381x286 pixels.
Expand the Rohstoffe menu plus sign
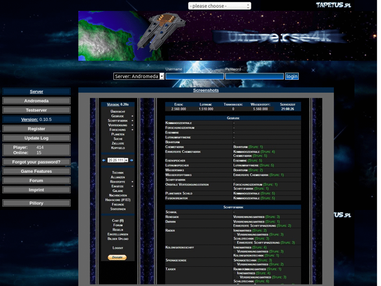[132, 182]
